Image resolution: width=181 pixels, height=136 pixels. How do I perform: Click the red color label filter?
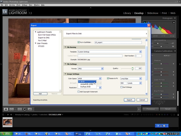coord(157,114)
